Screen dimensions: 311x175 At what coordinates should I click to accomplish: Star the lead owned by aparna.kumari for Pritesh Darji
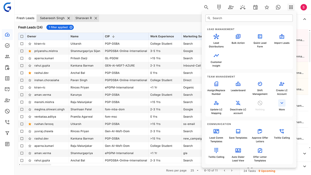30,58
